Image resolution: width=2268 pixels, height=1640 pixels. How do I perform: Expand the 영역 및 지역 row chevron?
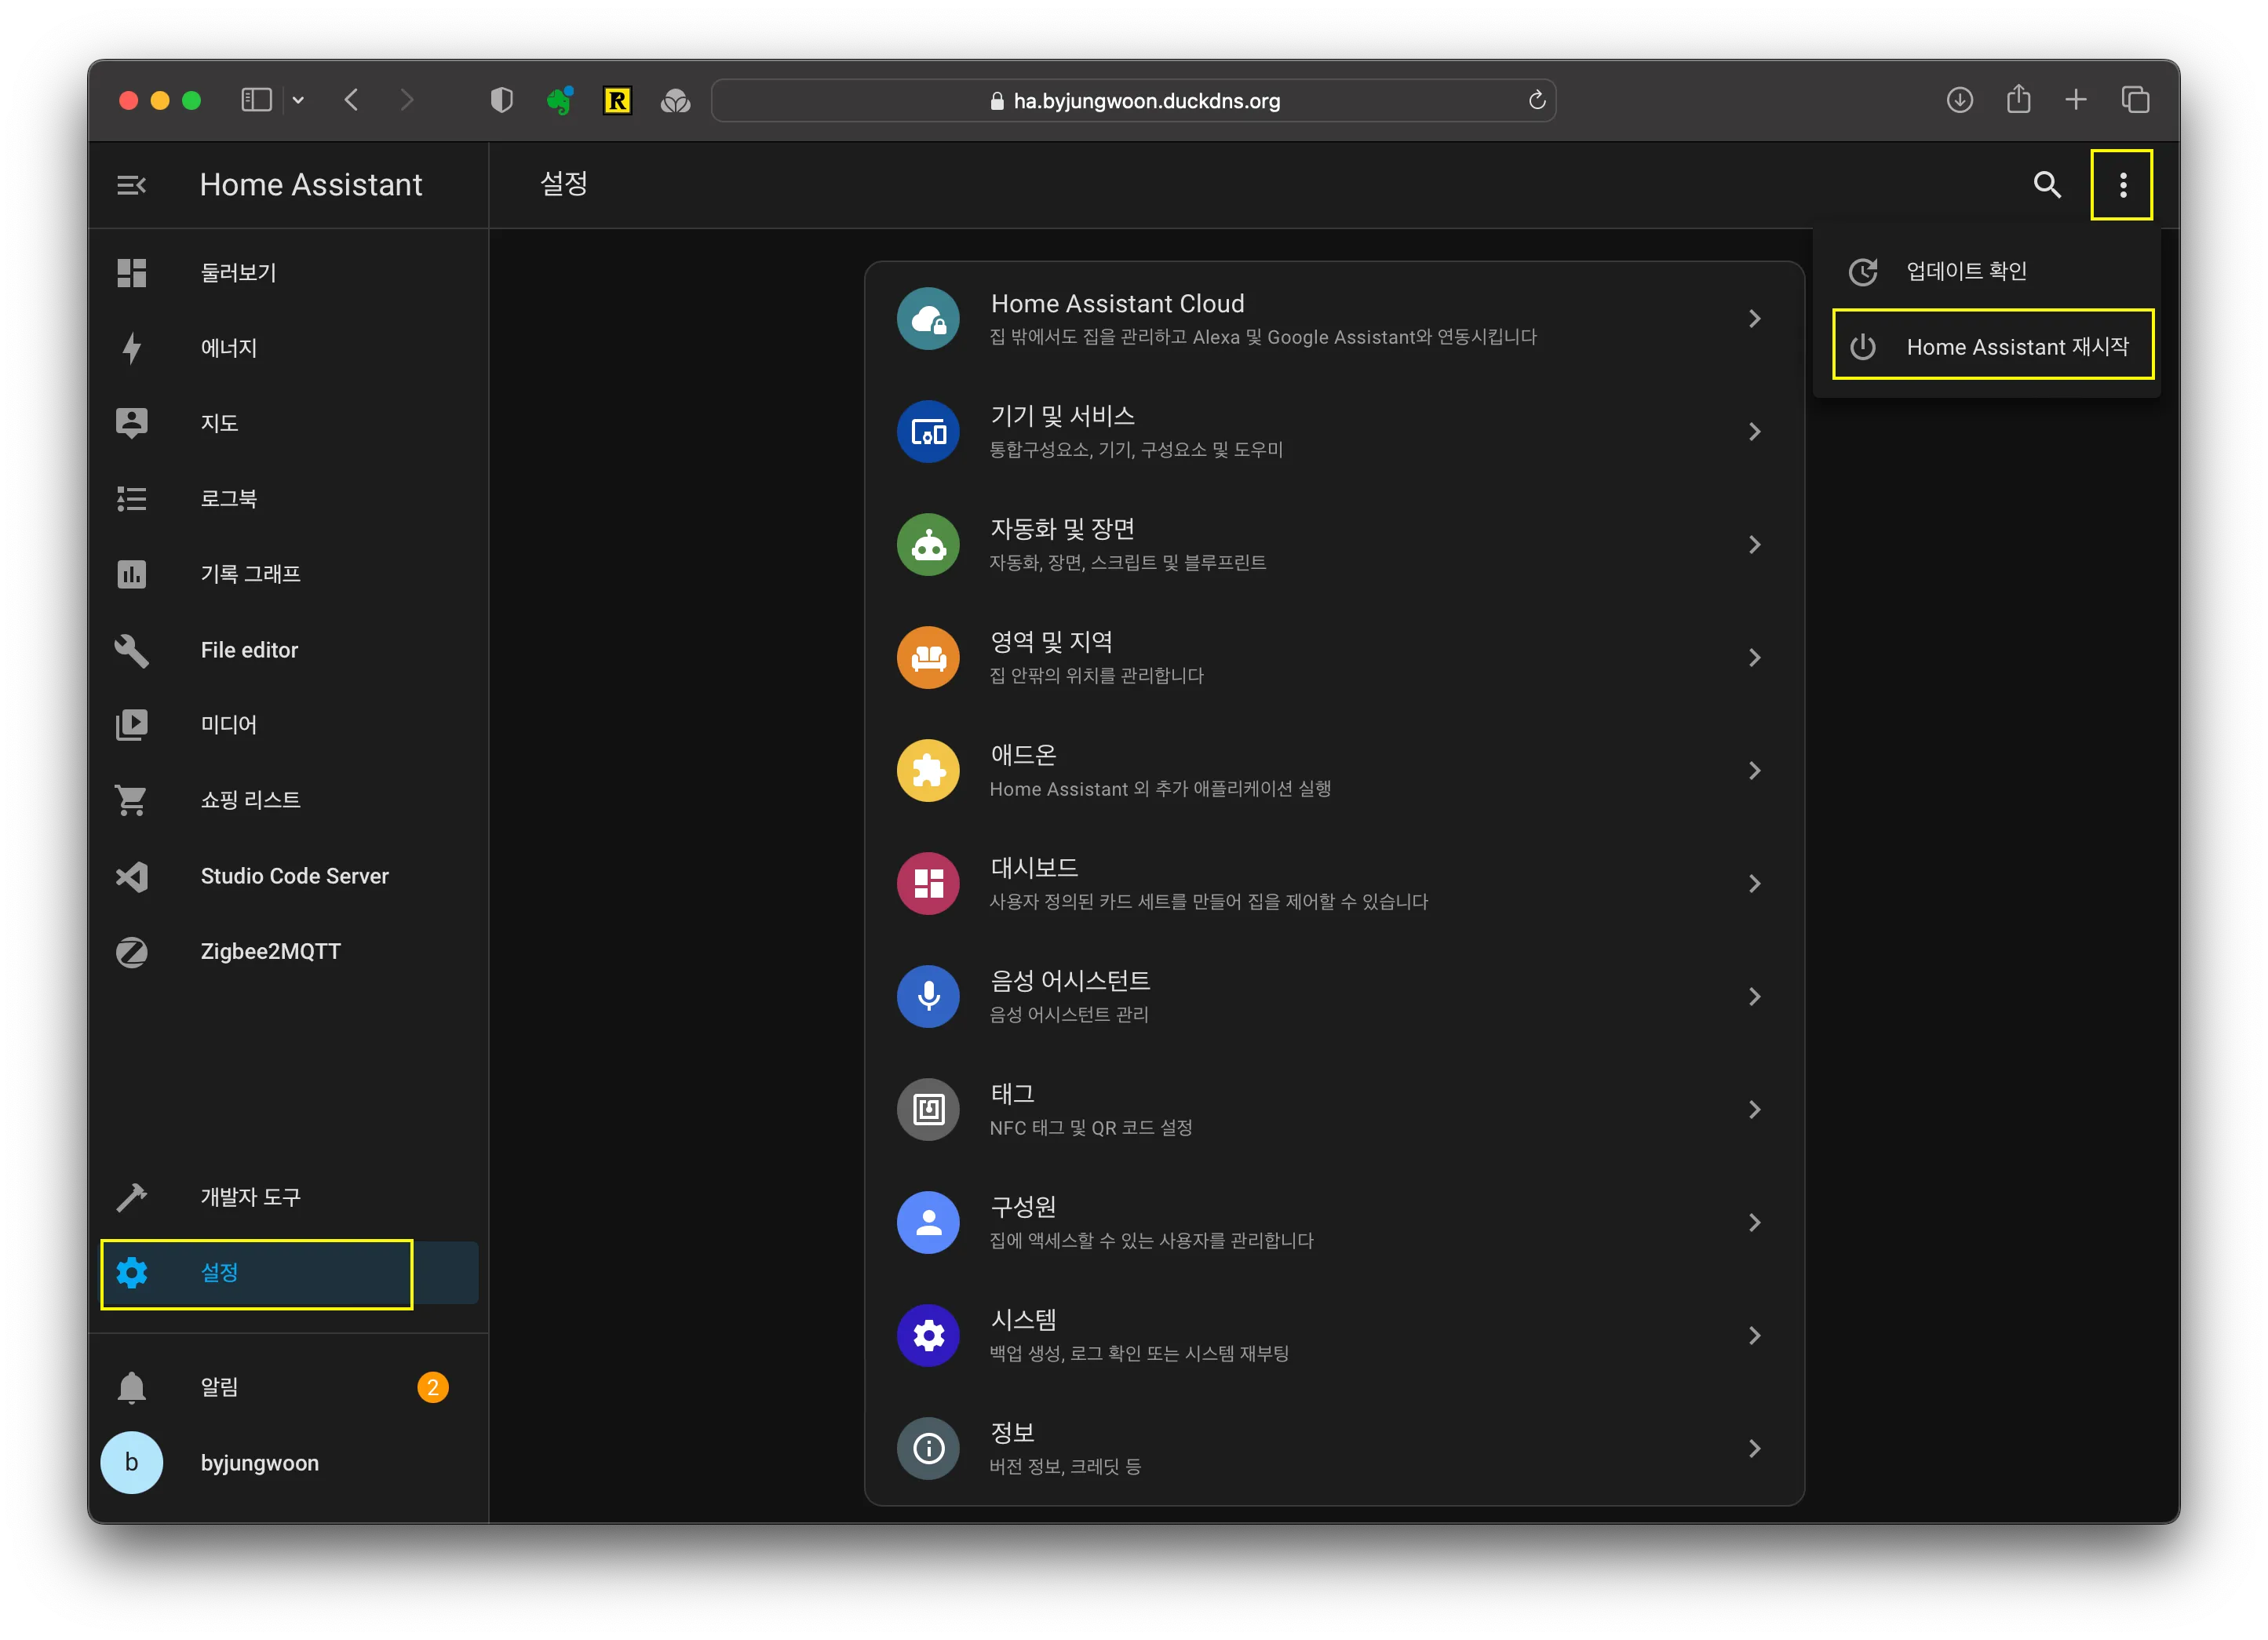click(x=1755, y=658)
